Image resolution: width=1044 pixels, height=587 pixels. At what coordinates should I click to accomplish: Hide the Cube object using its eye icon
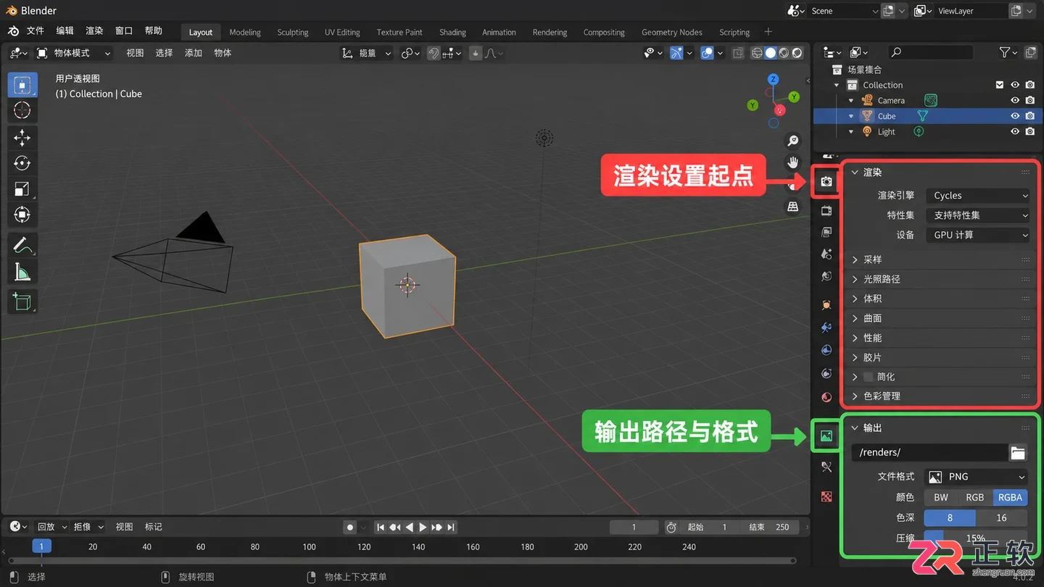(1015, 116)
